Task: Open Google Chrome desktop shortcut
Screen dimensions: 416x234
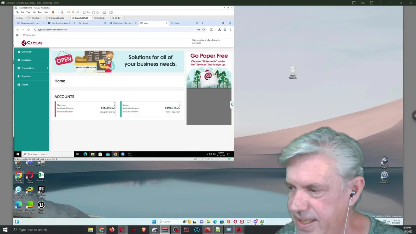Action: pyautogui.click(x=19, y=178)
